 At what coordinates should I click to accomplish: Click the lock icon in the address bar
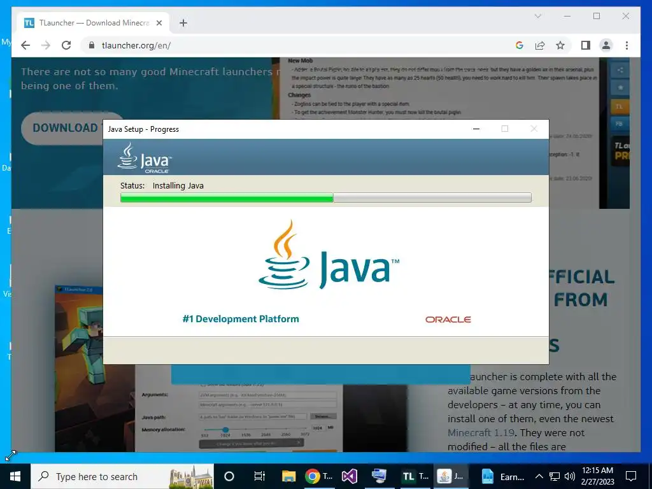click(x=92, y=45)
